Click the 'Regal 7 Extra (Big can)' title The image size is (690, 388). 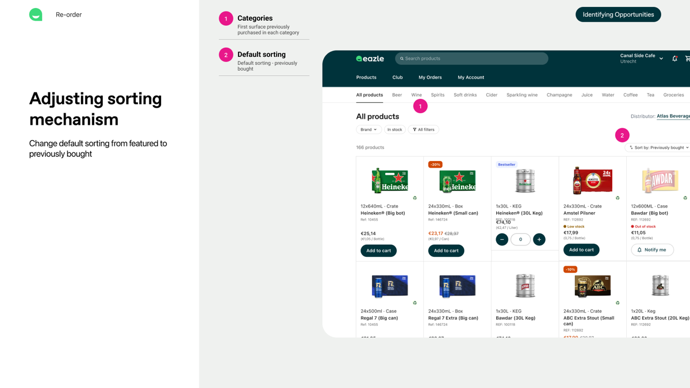[x=453, y=318]
